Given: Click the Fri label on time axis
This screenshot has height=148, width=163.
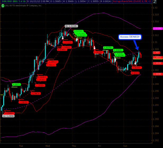Looking at the screenshot, I should (100, 146).
